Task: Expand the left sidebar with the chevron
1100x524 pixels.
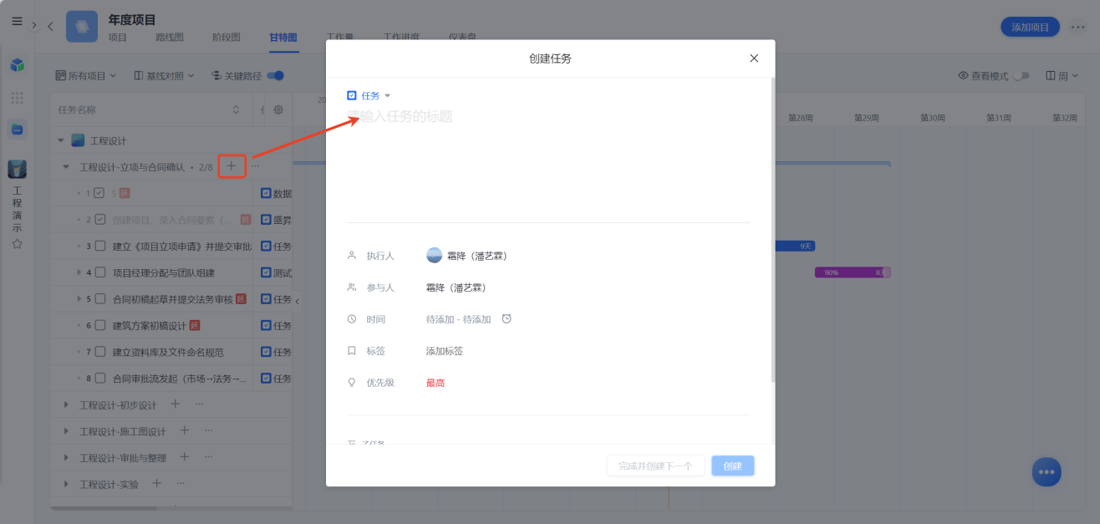Action: coord(34,25)
